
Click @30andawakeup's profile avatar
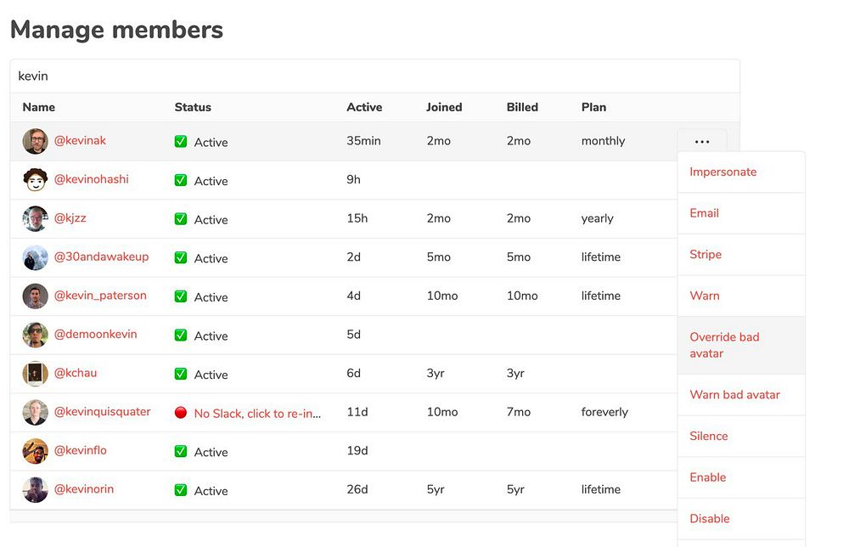pos(35,257)
